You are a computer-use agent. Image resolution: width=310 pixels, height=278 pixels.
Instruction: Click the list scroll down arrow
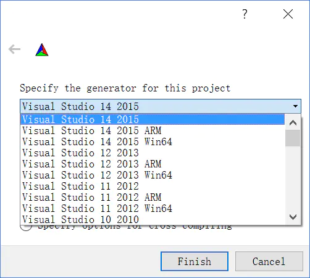[293, 217]
